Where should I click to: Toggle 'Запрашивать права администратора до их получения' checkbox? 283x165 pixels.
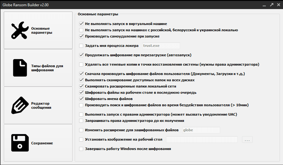[81, 120]
